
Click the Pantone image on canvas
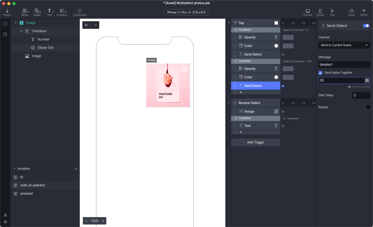coord(168,85)
